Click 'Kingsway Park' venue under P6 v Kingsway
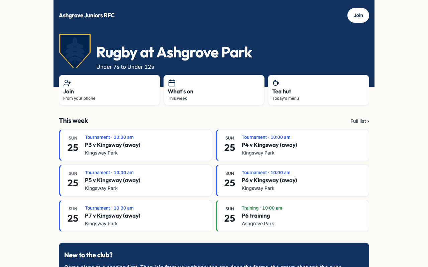 pyautogui.click(x=258, y=188)
